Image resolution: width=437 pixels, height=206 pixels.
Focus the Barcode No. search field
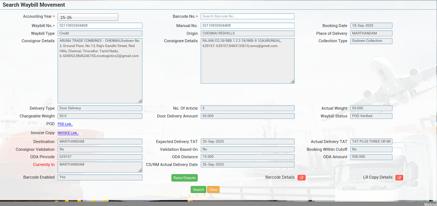coord(247,16)
